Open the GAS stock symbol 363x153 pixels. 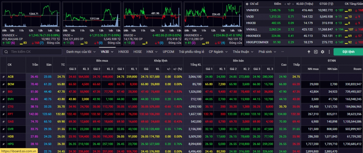11,121
